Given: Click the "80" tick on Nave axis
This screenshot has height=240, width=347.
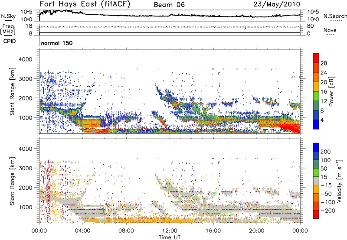Looking at the screenshot, I should tap(310, 26).
